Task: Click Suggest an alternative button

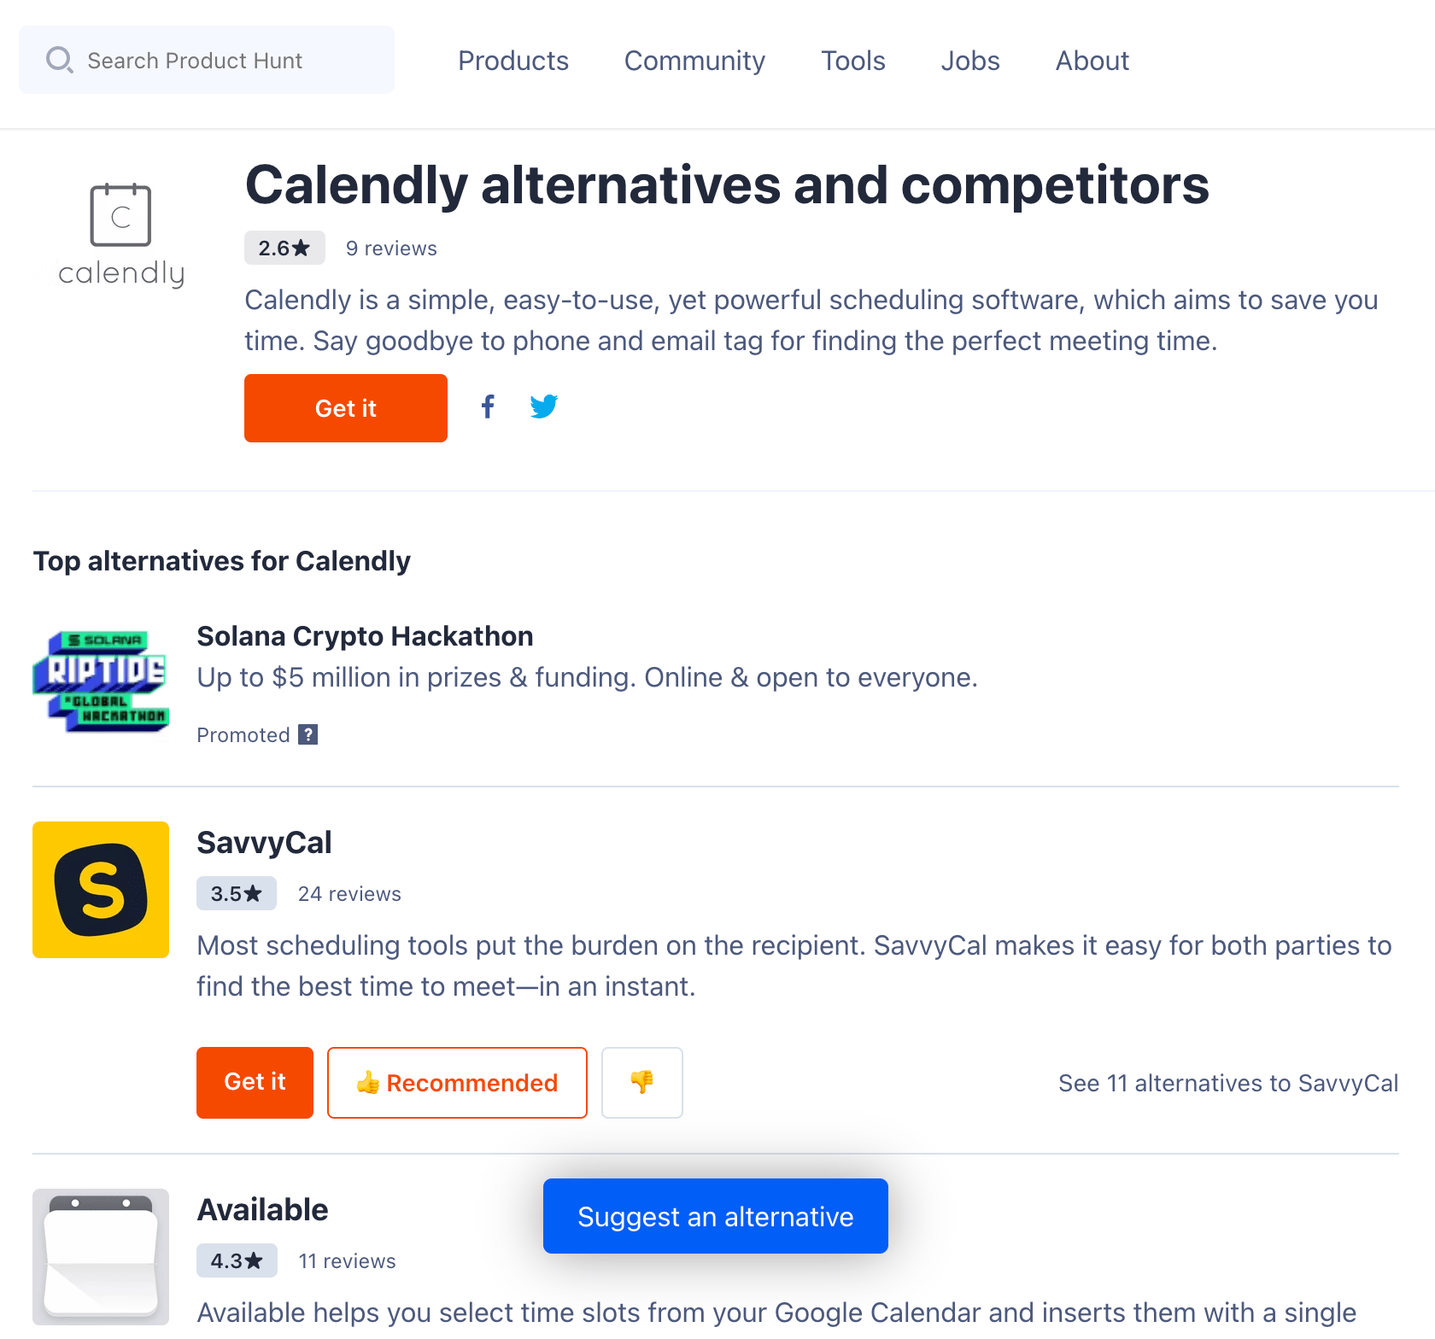Action: (716, 1216)
